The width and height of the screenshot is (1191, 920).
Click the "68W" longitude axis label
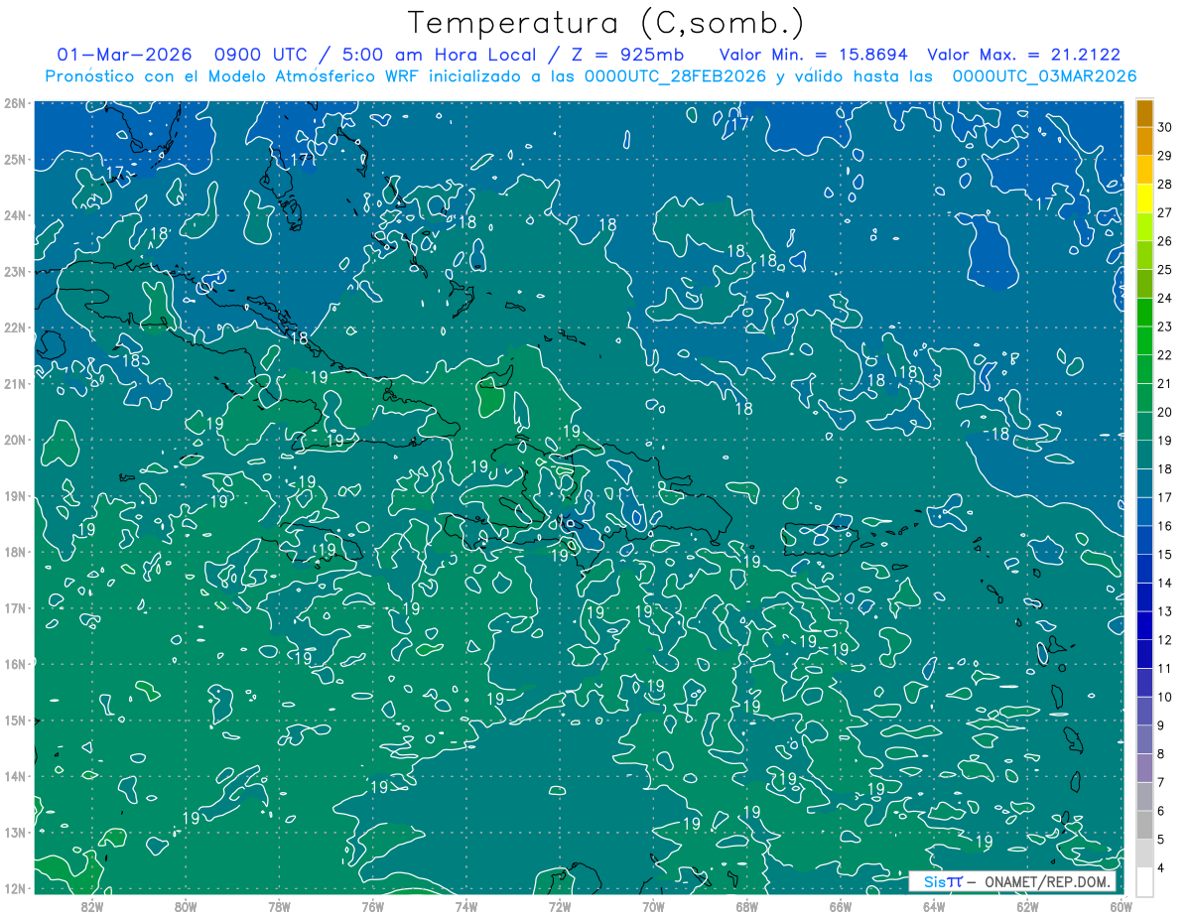click(746, 906)
